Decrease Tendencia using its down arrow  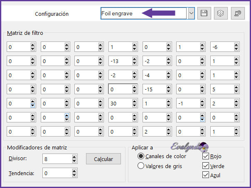point(74,175)
